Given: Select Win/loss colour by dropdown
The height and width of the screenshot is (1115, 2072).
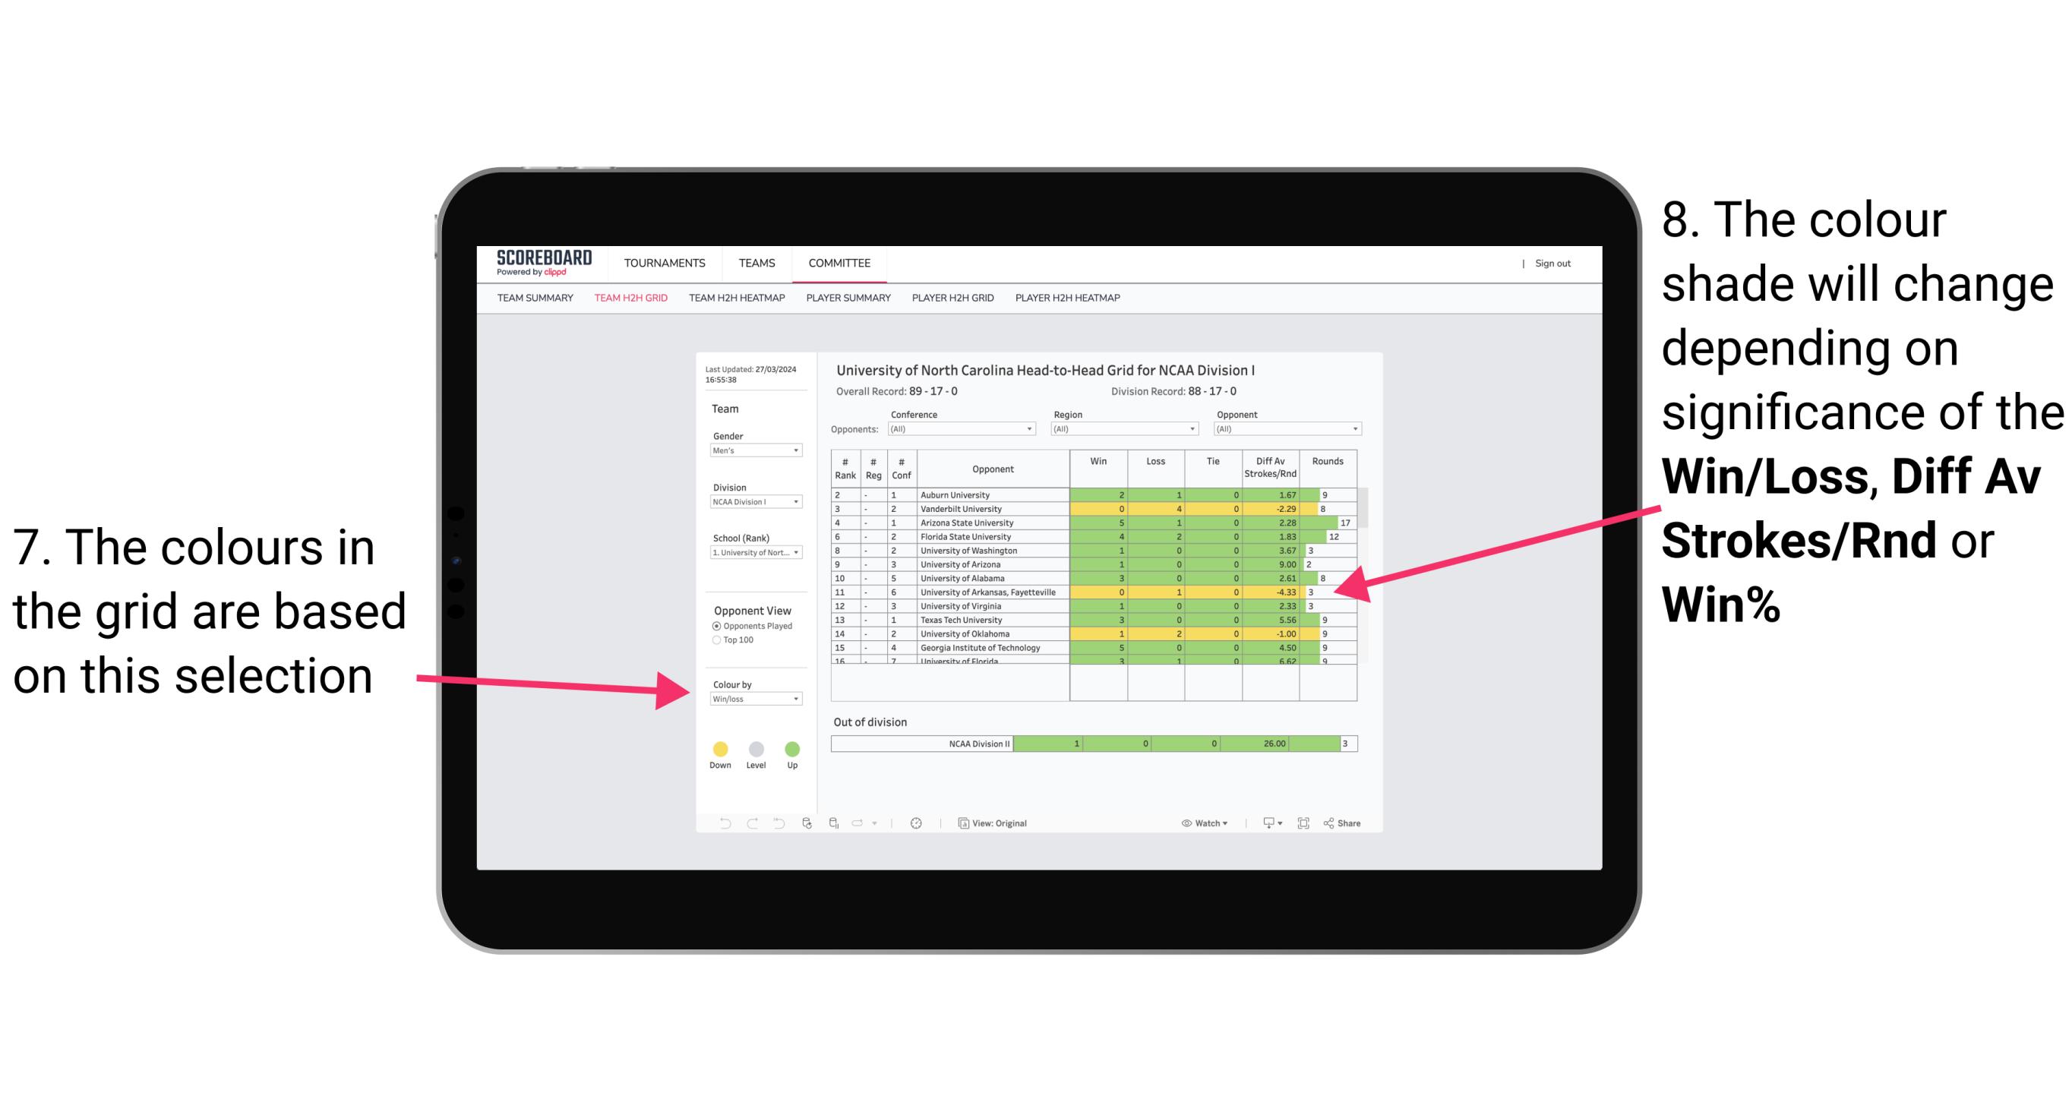Looking at the screenshot, I should [x=751, y=699].
